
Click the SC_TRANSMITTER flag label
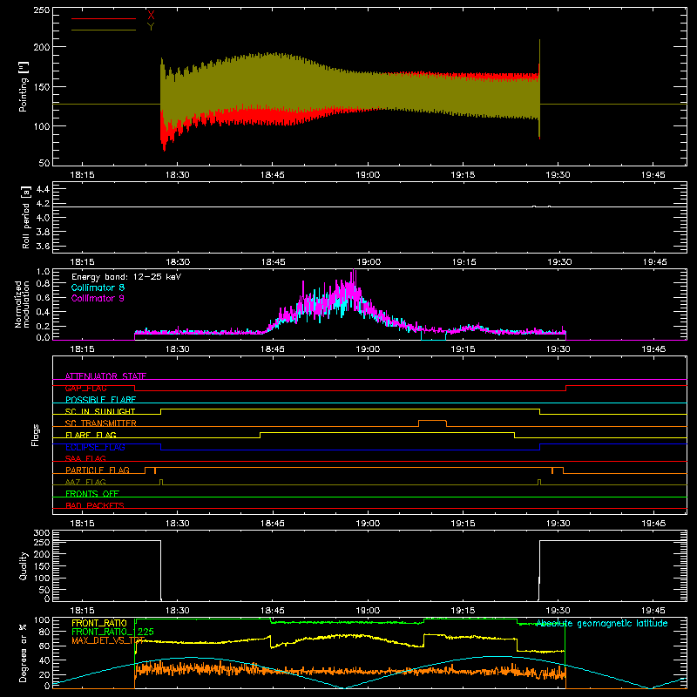click(100, 423)
